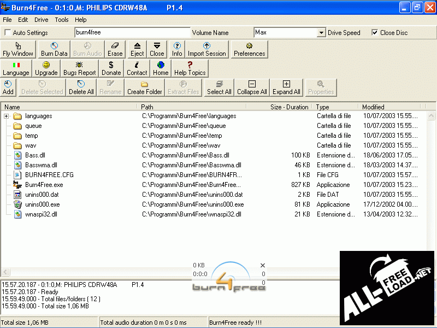Click the Bugs Report icon

point(79,68)
